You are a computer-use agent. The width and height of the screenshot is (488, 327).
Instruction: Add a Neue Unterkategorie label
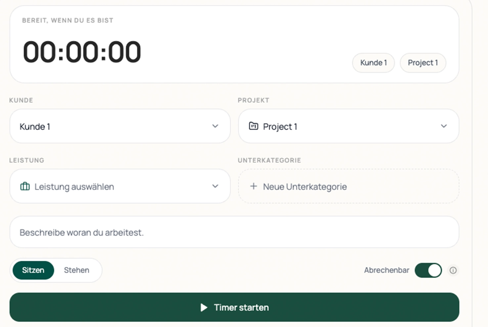pyautogui.click(x=305, y=186)
